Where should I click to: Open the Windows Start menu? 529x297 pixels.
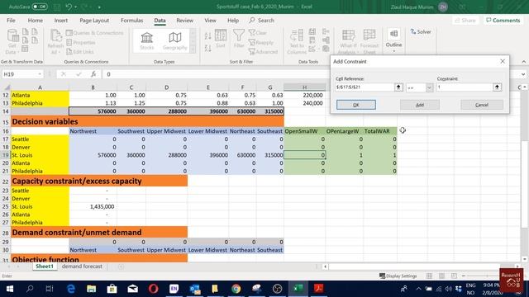(x=10, y=289)
